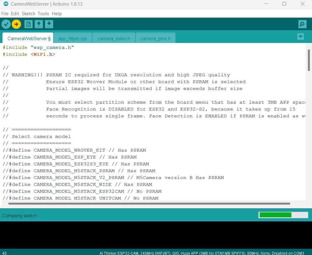The height and width of the screenshot is (255, 312).
Task: Switch to the app_httpd.cpp tab
Action: click(73, 39)
